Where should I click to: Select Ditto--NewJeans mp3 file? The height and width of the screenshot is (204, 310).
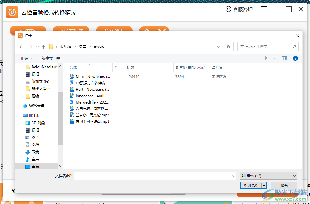point(90,77)
